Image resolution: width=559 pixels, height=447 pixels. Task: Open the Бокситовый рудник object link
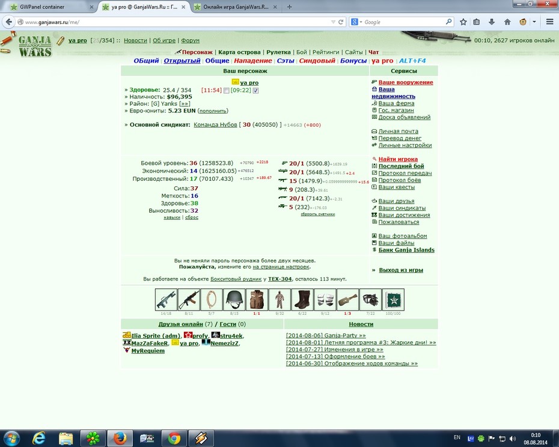(x=236, y=279)
